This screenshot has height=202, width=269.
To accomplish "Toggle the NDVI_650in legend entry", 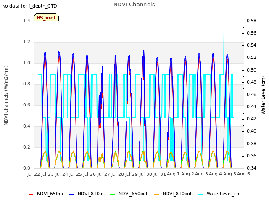I will 46,194.
